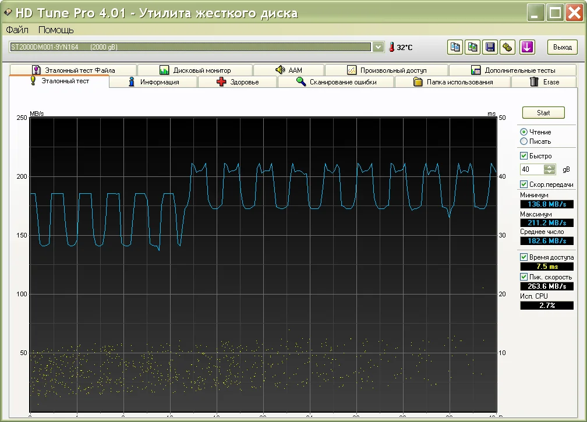The image size is (587, 422).
Task: Toggle the Время доступа checkbox
Action: point(524,257)
